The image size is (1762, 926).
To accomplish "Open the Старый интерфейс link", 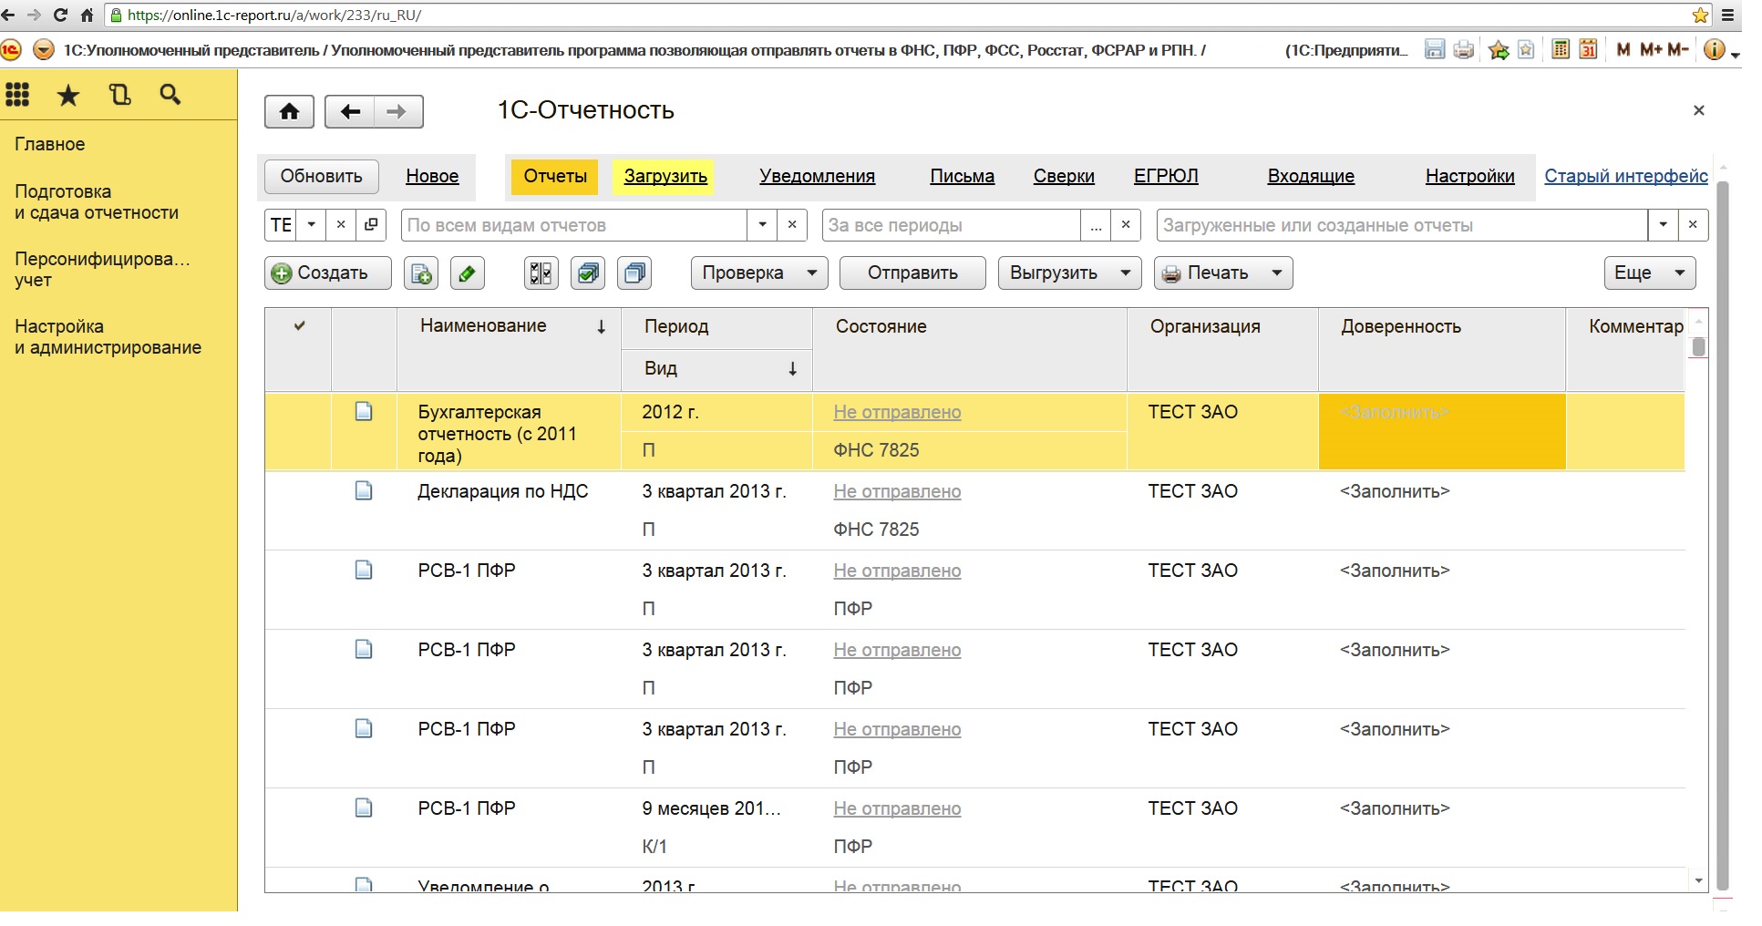I will (1626, 176).
